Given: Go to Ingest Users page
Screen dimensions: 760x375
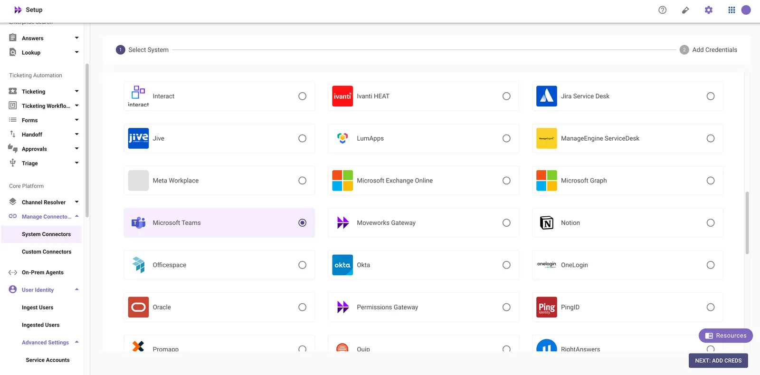Looking at the screenshot, I should coord(38,308).
